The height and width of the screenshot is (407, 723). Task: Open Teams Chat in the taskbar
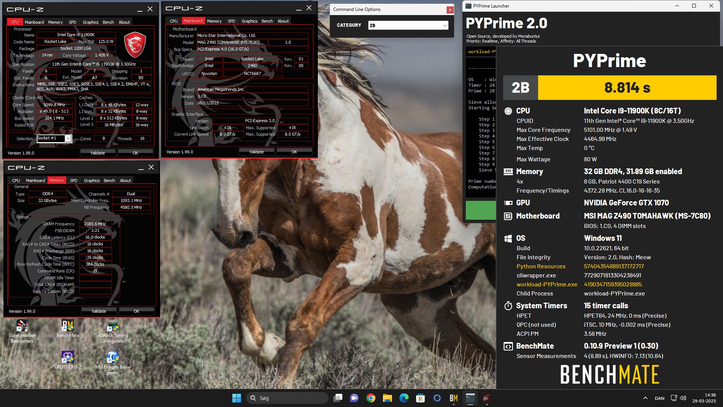tap(354, 398)
